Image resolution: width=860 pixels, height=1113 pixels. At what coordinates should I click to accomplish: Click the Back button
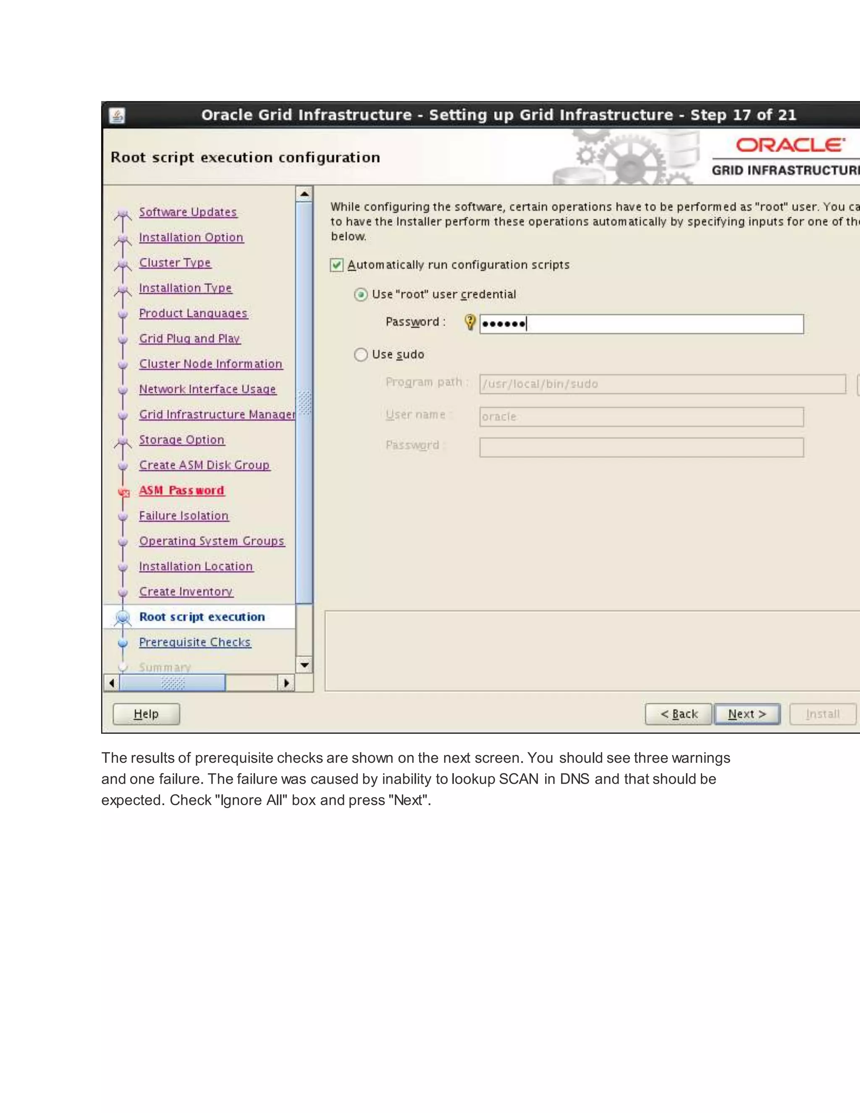(678, 714)
